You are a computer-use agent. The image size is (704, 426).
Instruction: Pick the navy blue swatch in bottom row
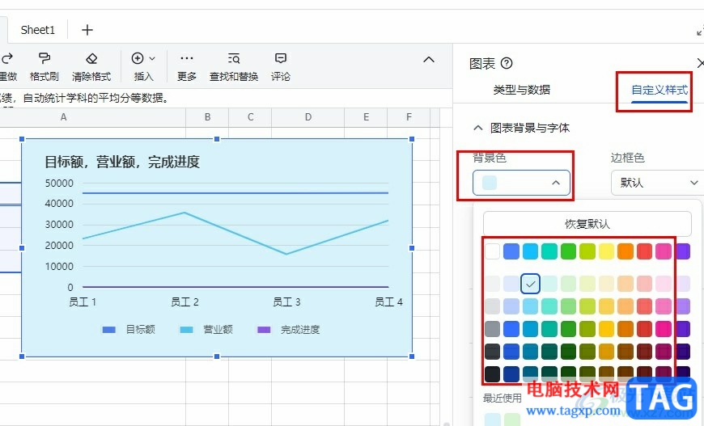pos(511,374)
